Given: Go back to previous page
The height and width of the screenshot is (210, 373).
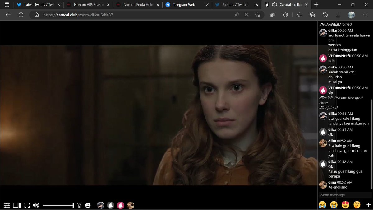Looking at the screenshot, I should (x=8, y=15).
